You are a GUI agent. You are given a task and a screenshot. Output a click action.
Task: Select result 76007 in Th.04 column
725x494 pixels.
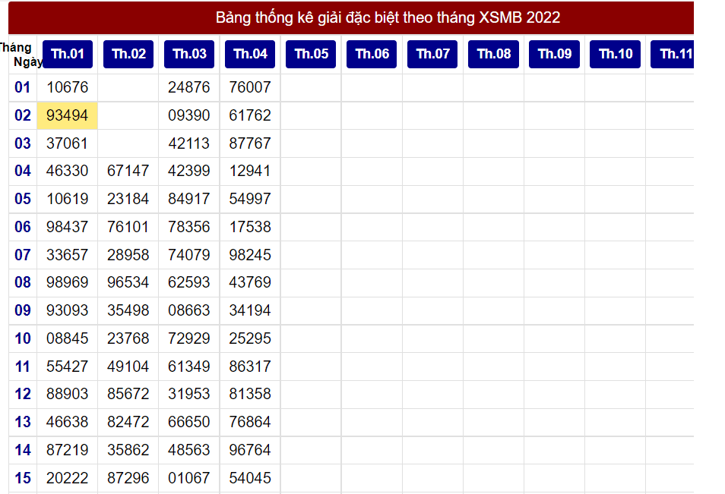250,87
